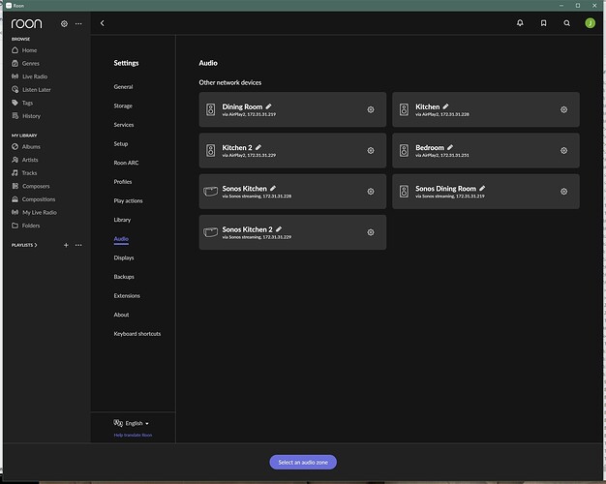
Task: Open settings gear for Sonos Dining Room
Action: tap(563, 192)
